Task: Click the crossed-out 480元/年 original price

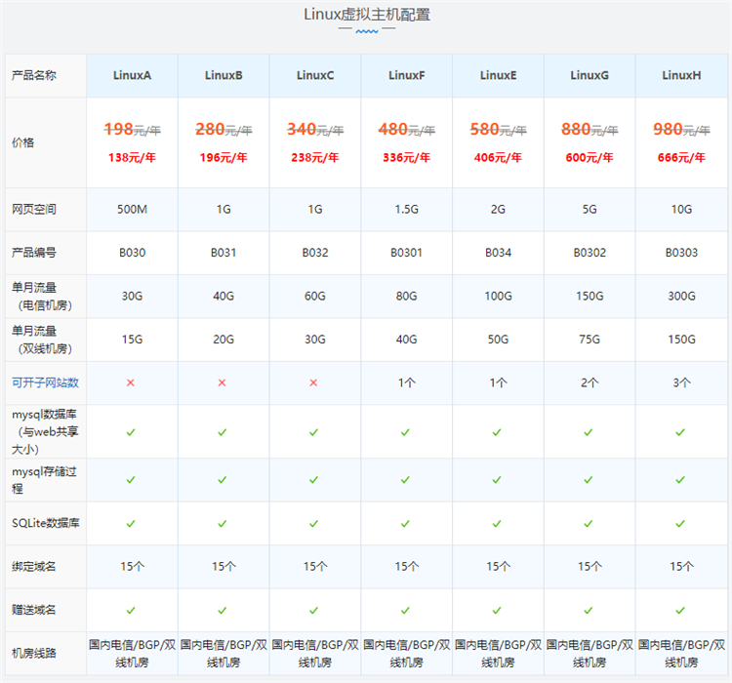Action: 406,129
